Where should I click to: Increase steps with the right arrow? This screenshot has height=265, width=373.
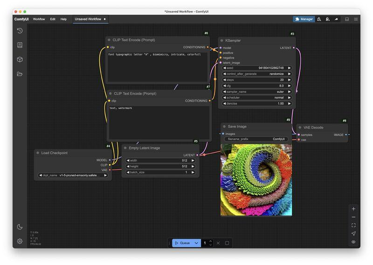[289, 80]
